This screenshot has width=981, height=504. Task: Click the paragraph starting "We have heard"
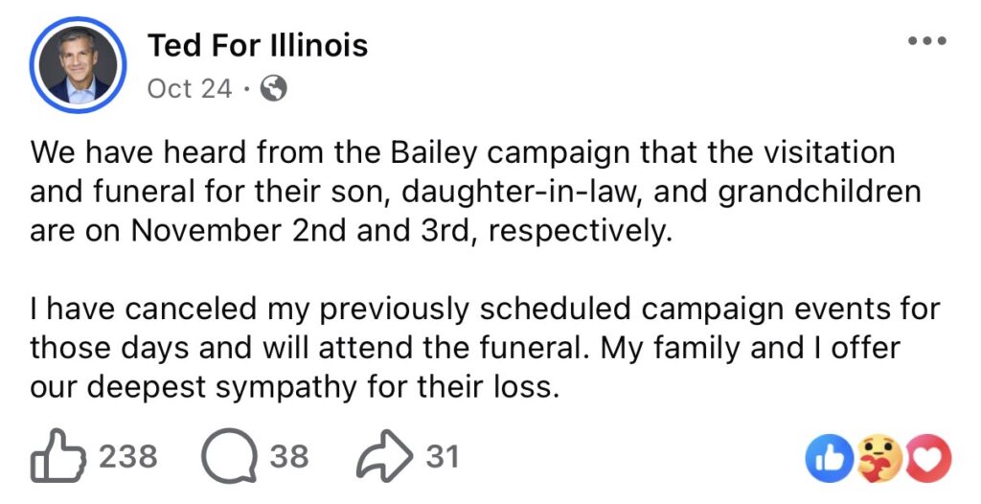coord(460,192)
